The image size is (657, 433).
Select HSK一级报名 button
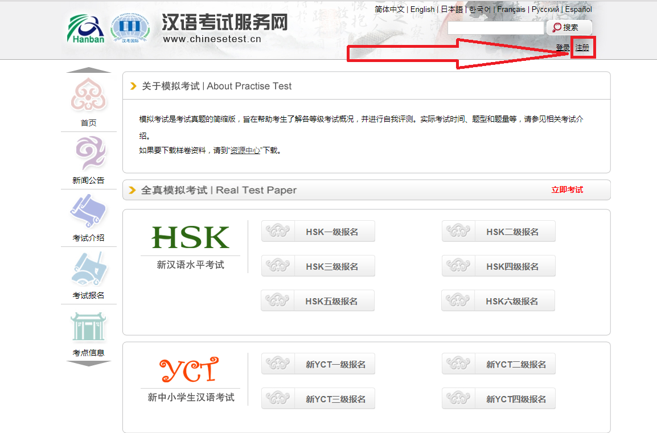(x=318, y=232)
